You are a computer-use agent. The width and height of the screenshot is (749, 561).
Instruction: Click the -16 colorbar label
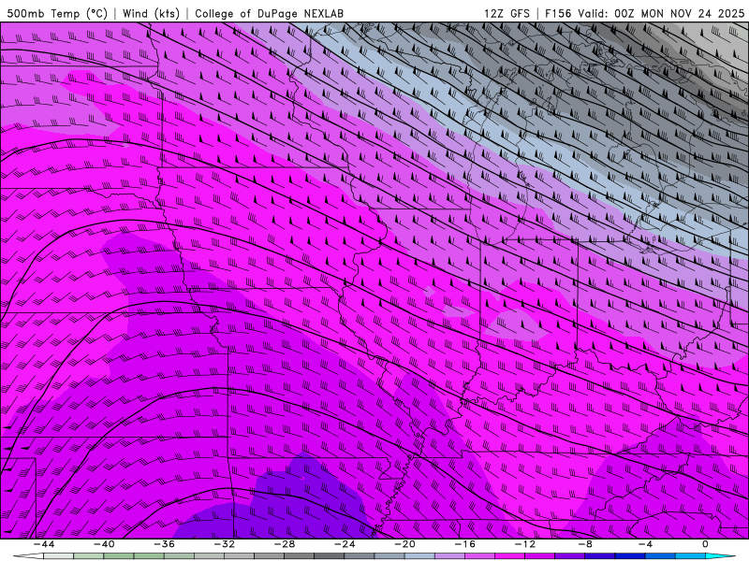(x=464, y=544)
